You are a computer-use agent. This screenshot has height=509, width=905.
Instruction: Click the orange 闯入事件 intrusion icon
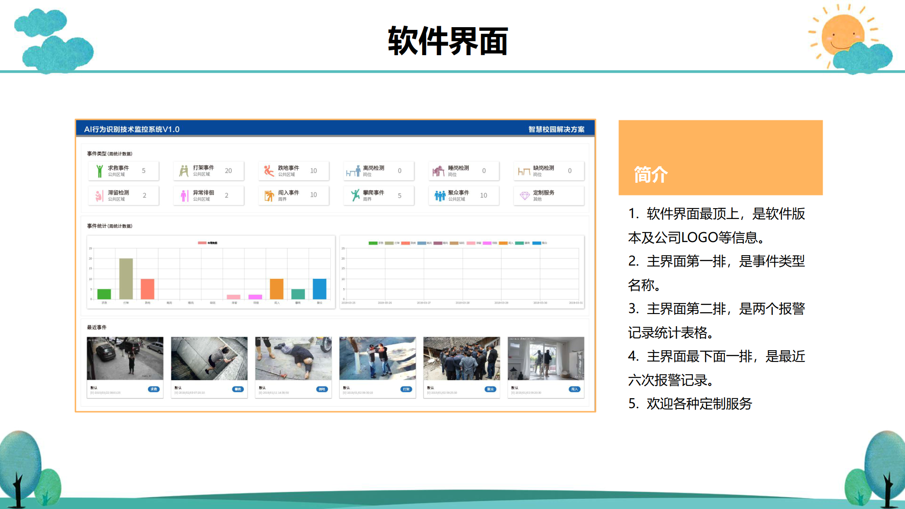pos(269,195)
